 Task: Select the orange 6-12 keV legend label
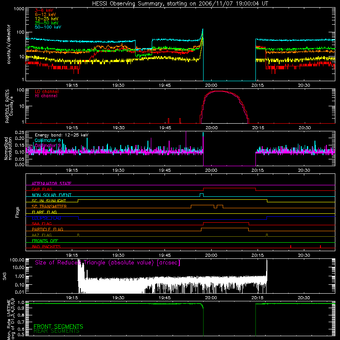pyautogui.click(x=45, y=14)
